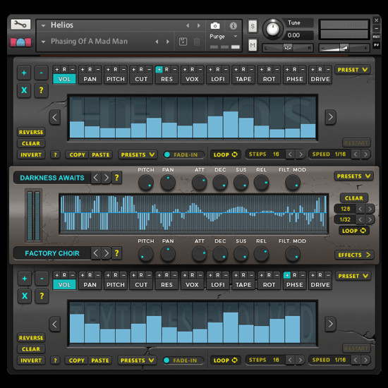
Task: Go to next instrument after Helios
Action: point(199,25)
